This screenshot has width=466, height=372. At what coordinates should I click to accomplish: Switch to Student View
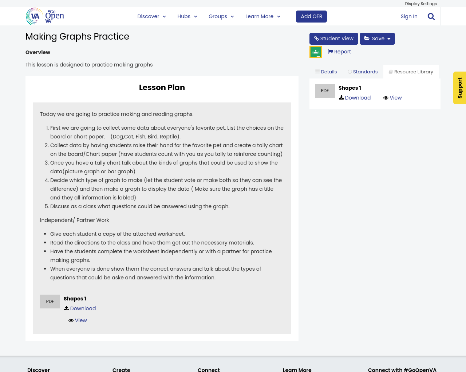click(333, 39)
